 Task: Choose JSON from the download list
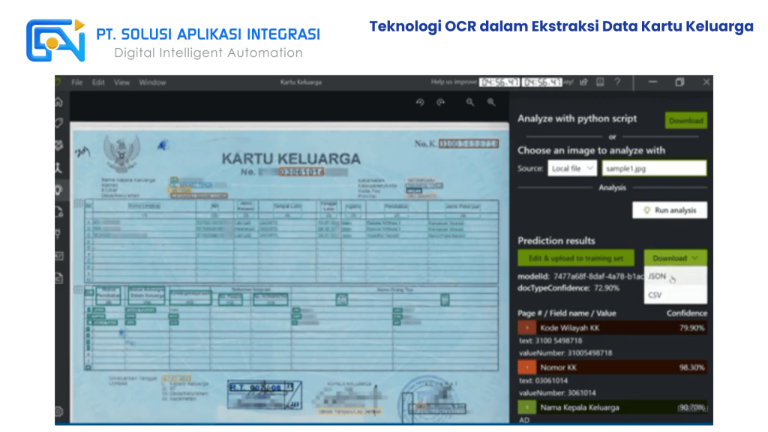[x=658, y=277]
